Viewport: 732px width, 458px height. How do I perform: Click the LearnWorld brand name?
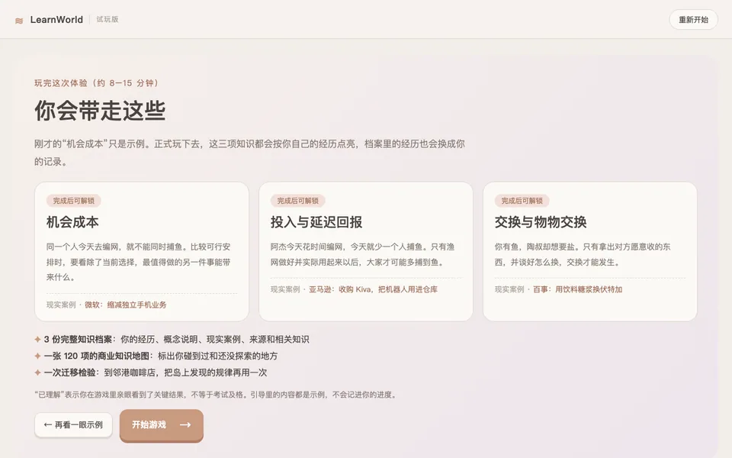click(56, 20)
